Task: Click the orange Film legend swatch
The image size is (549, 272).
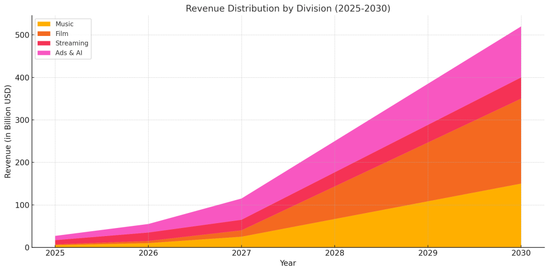Action: (44, 34)
